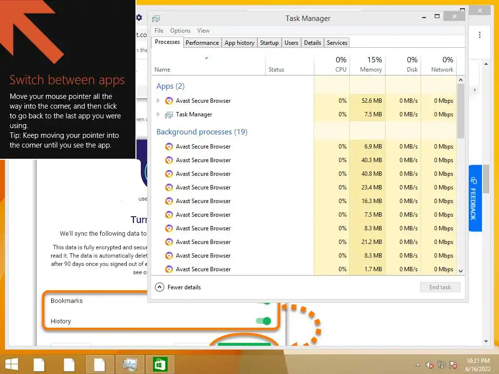This screenshot has height=374, width=499.
Task: Switch to Task Manager taskbar icon
Action: (130, 364)
